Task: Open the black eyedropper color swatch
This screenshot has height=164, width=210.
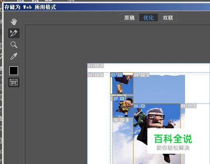Action: pos(14,71)
